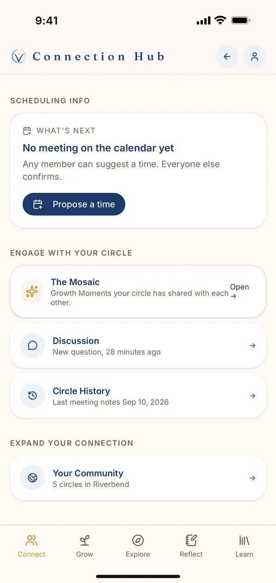Expand Your Community using its arrow
The image size is (276, 583).
pyautogui.click(x=252, y=478)
